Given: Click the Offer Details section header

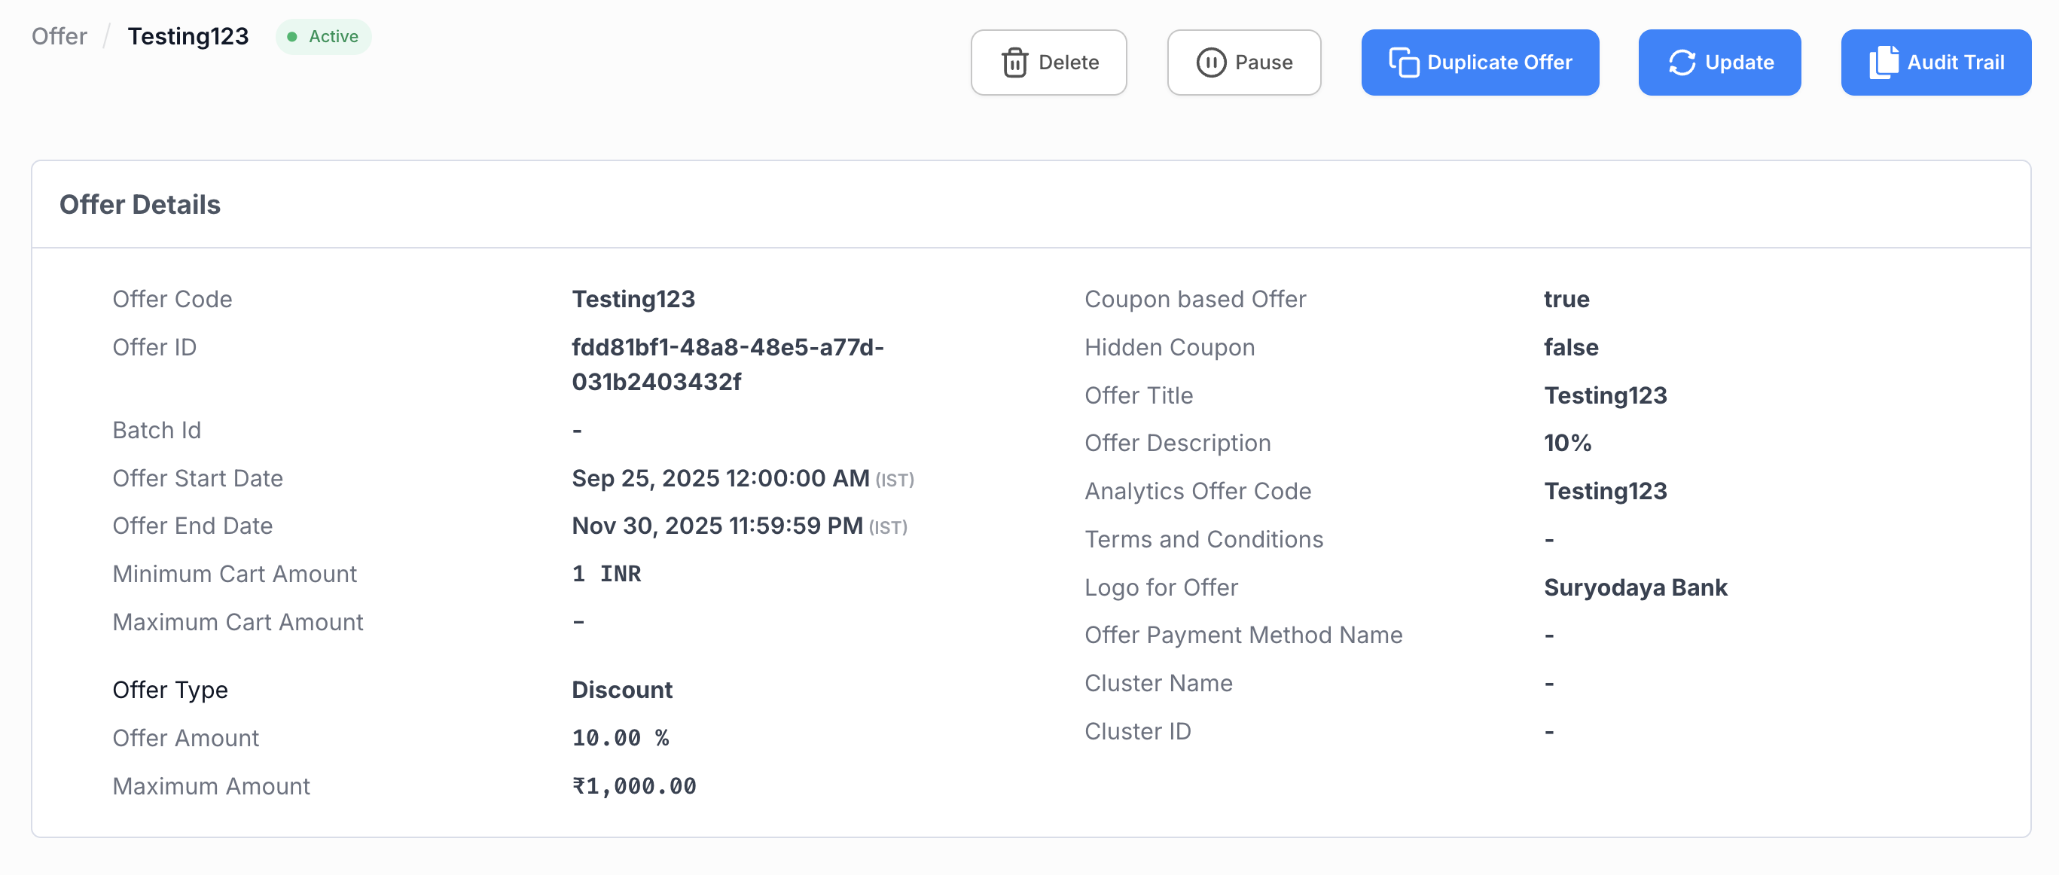Looking at the screenshot, I should pos(140,205).
